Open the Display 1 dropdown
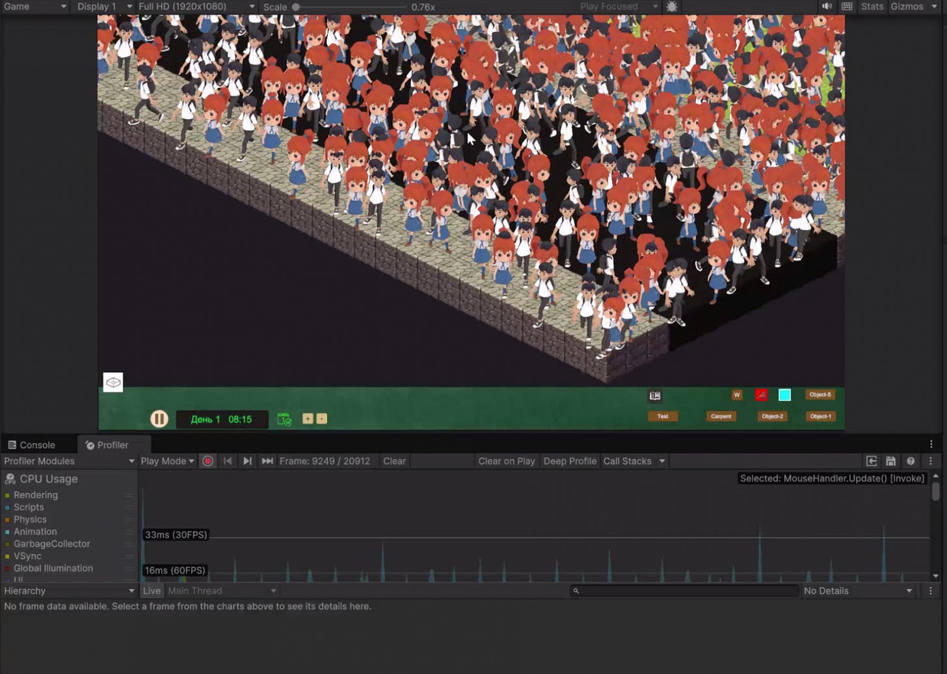Screen dimensions: 947x674 (x=105, y=7)
